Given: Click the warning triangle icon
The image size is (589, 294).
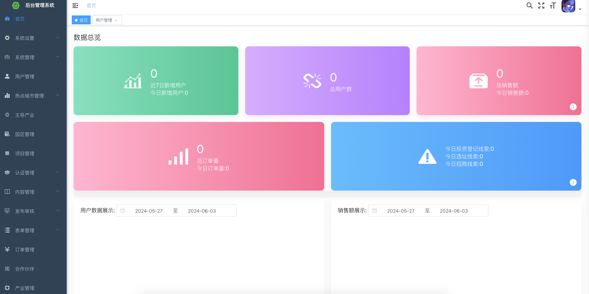Looking at the screenshot, I should tap(427, 157).
